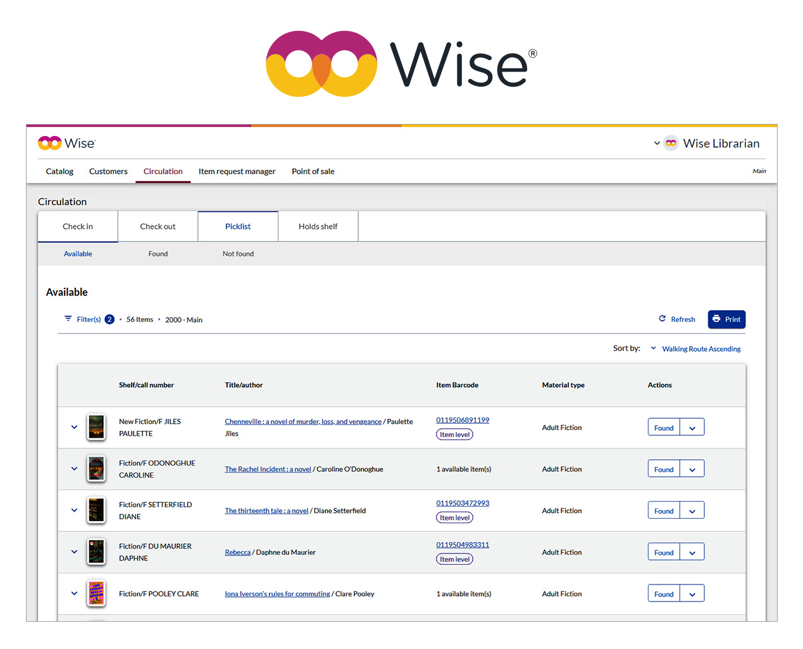Image resolution: width=803 pixels, height=649 pixels.
Task: Open the Chenneville book cover thumbnail
Action: tap(96, 427)
